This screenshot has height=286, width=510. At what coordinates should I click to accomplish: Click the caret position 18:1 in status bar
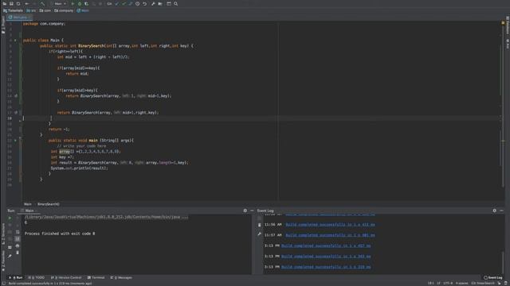430,284
